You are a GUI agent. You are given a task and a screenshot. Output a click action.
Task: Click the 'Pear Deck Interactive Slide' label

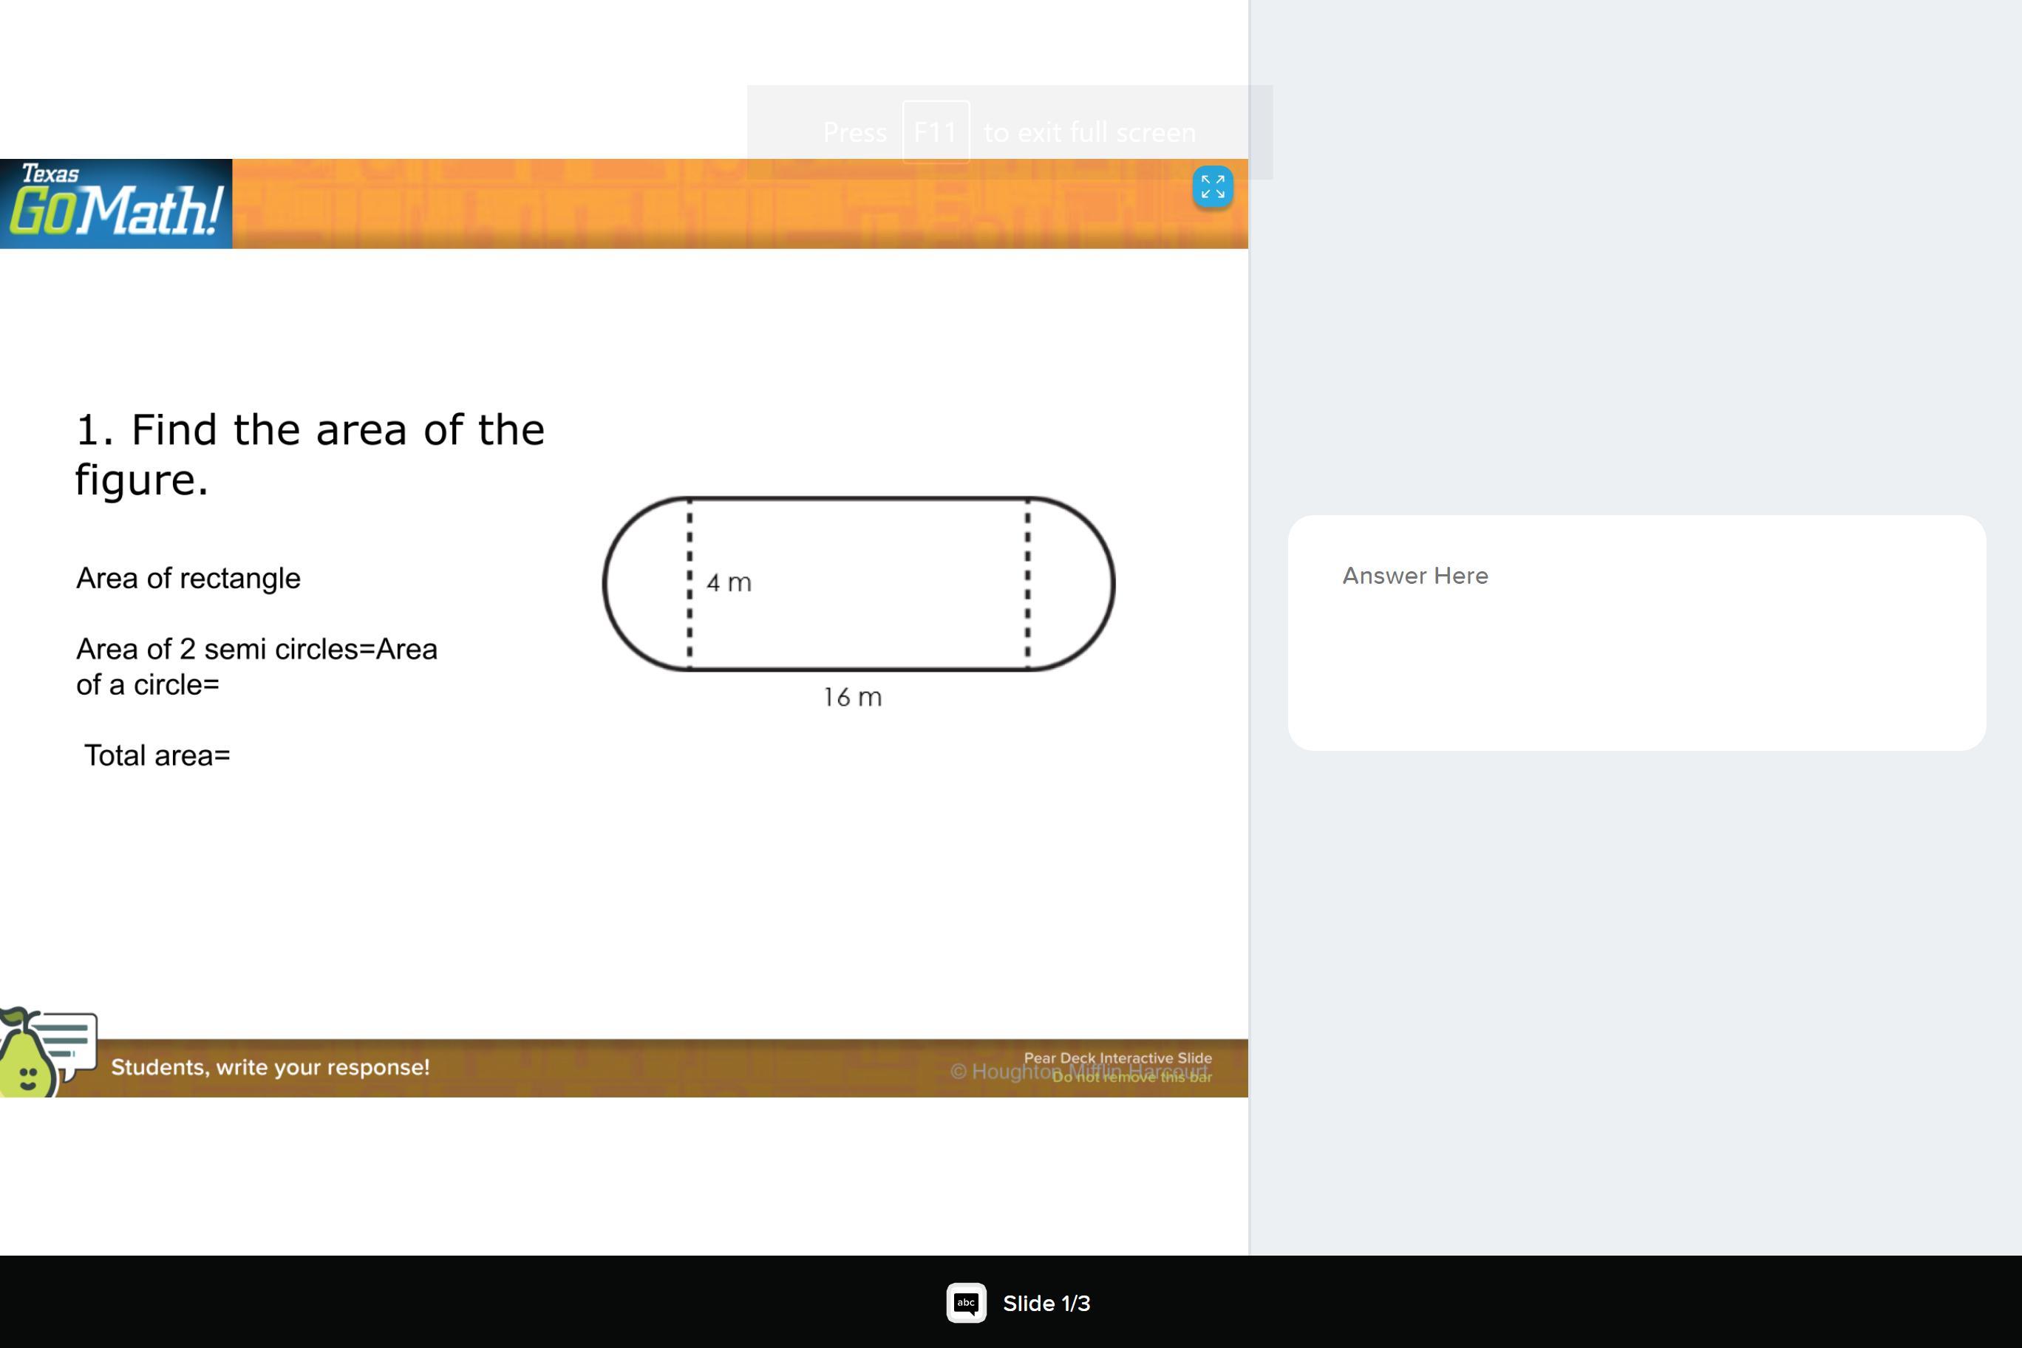(1117, 1058)
